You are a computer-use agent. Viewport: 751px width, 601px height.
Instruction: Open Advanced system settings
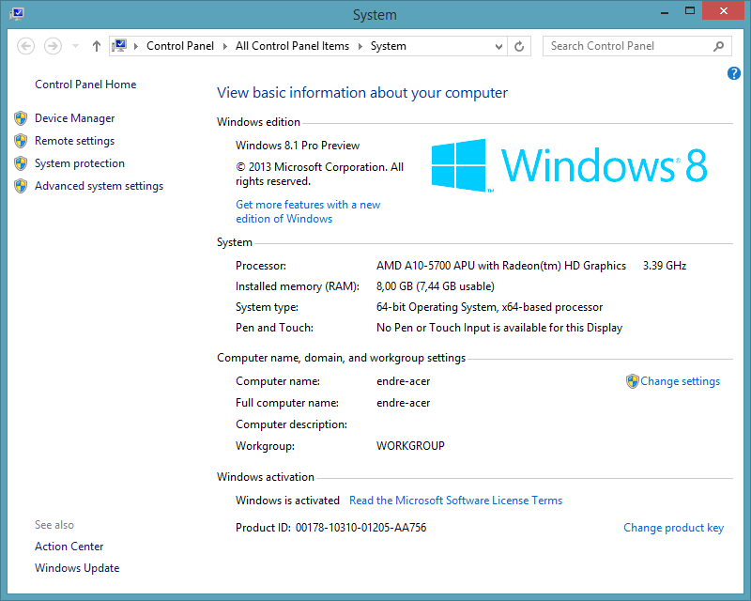[x=100, y=186]
